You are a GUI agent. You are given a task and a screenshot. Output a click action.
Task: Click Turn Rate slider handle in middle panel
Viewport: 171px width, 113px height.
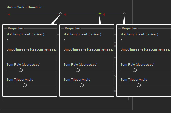tap(78, 70)
